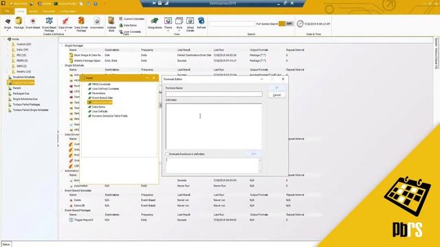The height and width of the screenshot is (247, 440).
Task: Select the highlighted Data-Driven item in Insert window
Action: pyautogui.click(x=100, y=102)
